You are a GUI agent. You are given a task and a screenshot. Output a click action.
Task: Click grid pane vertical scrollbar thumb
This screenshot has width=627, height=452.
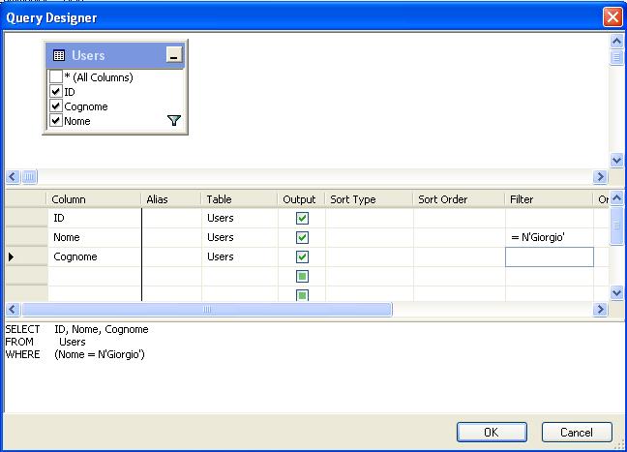coord(616,226)
